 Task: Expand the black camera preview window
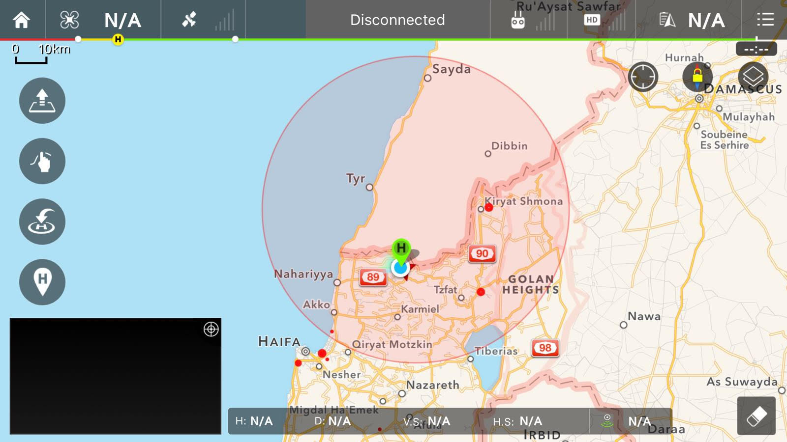(x=116, y=376)
